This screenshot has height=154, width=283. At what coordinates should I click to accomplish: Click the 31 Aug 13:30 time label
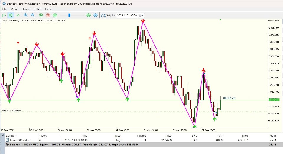point(151,130)
